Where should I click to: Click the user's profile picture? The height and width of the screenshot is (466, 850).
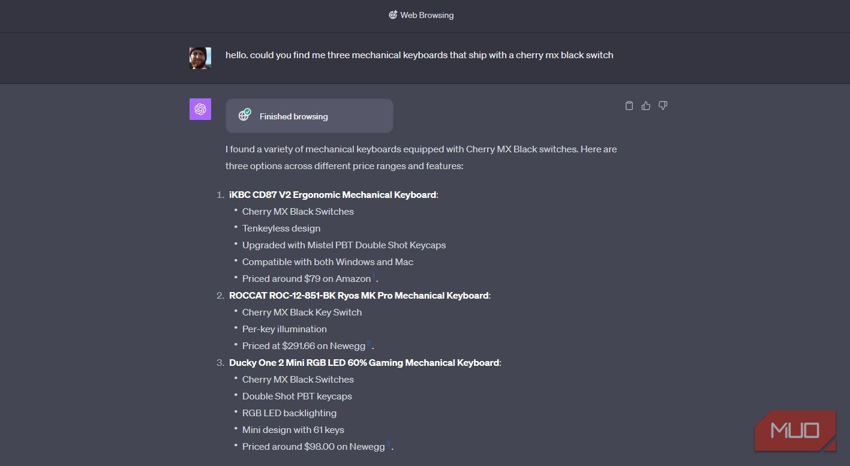click(200, 58)
